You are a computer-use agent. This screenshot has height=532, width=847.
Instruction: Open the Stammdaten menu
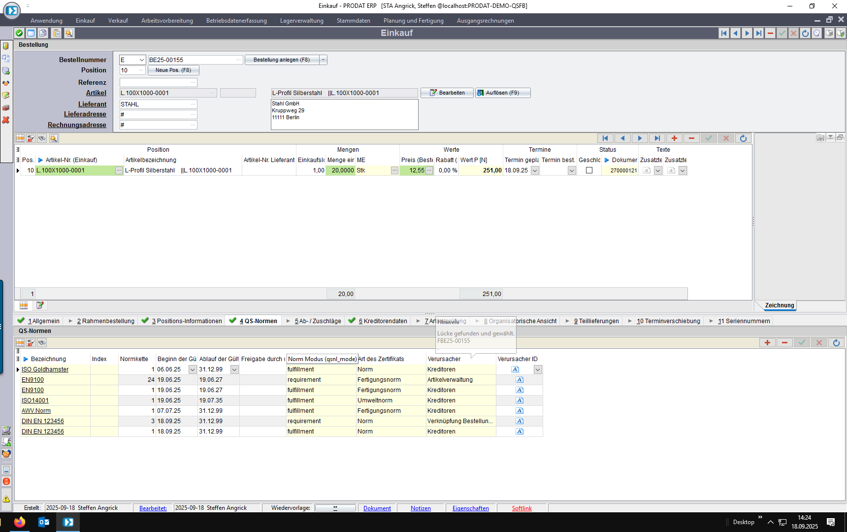[353, 21]
